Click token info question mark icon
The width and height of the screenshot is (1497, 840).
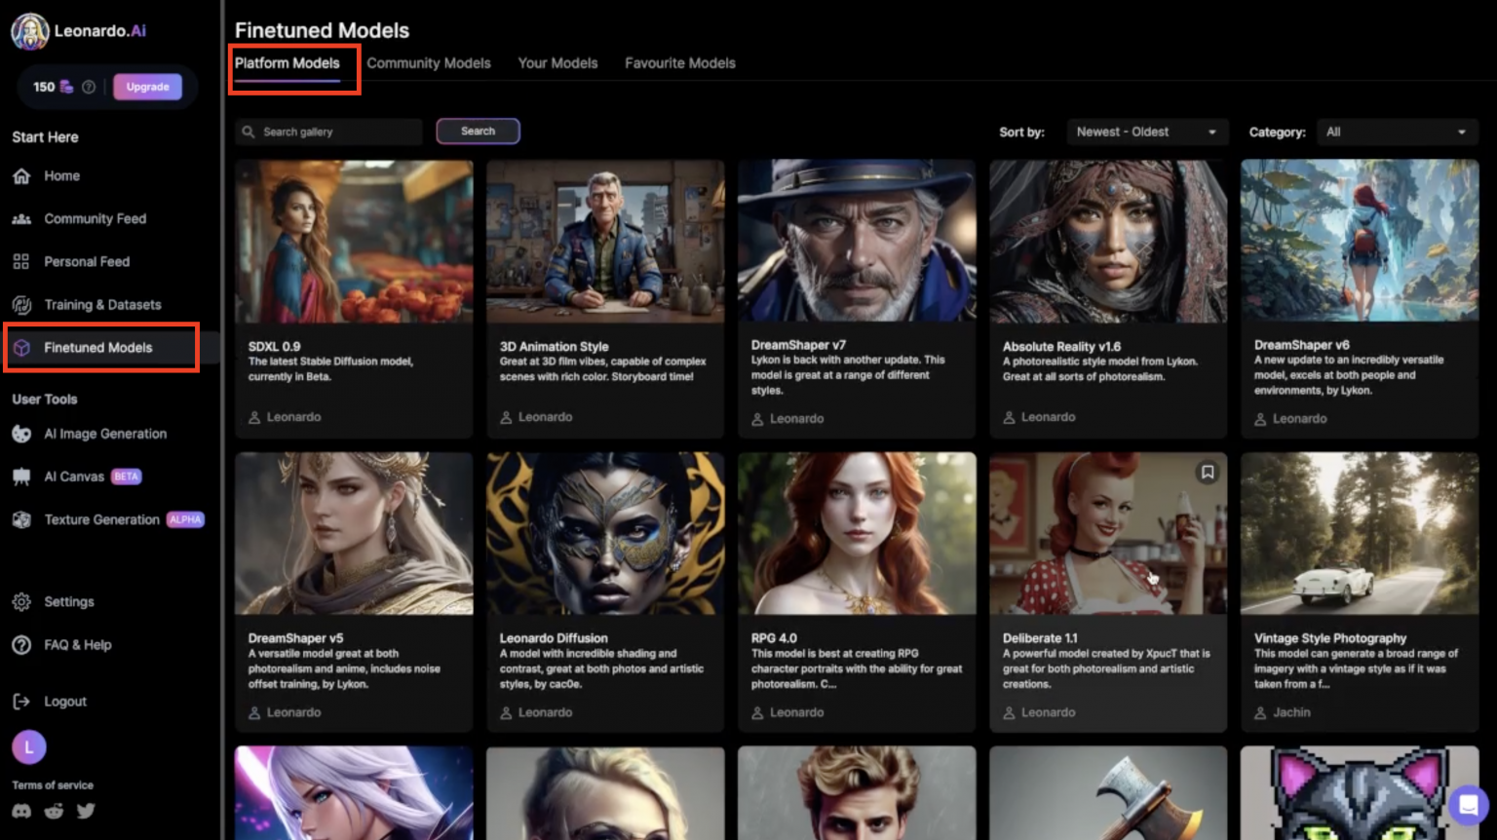click(x=89, y=87)
